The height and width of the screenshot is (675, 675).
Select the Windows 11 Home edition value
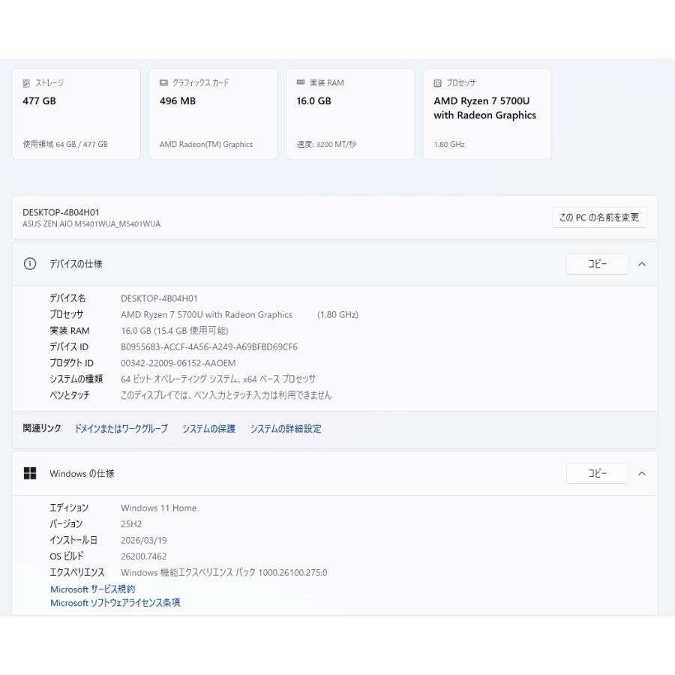(158, 508)
